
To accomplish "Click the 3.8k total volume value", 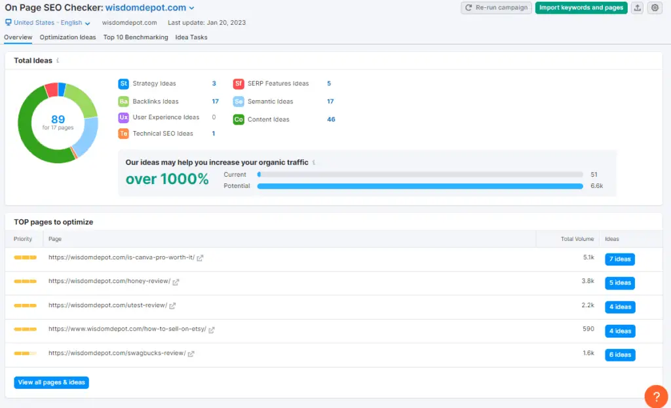I will pos(588,281).
